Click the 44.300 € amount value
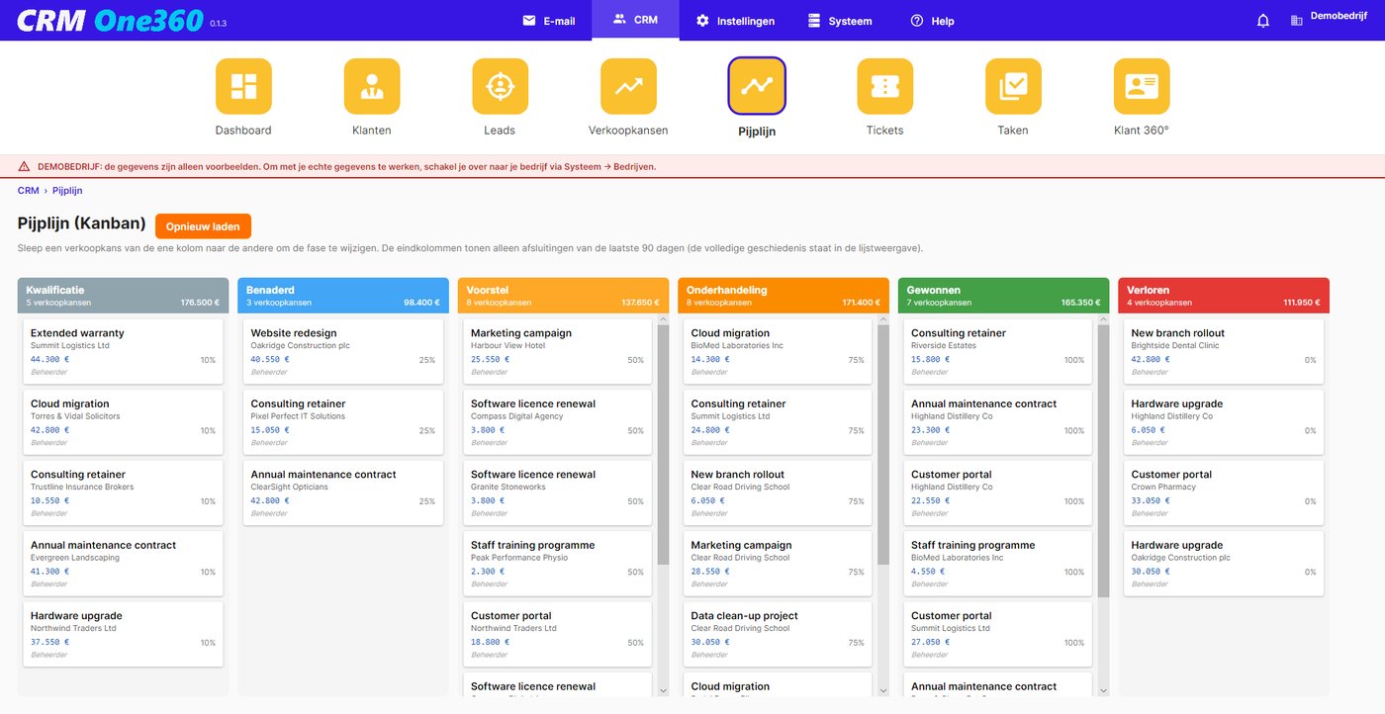 [x=49, y=360]
